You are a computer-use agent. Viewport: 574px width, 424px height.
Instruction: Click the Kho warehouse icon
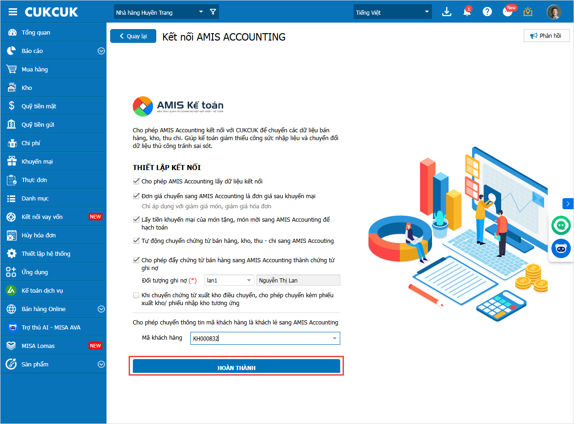tap(12, 88)
